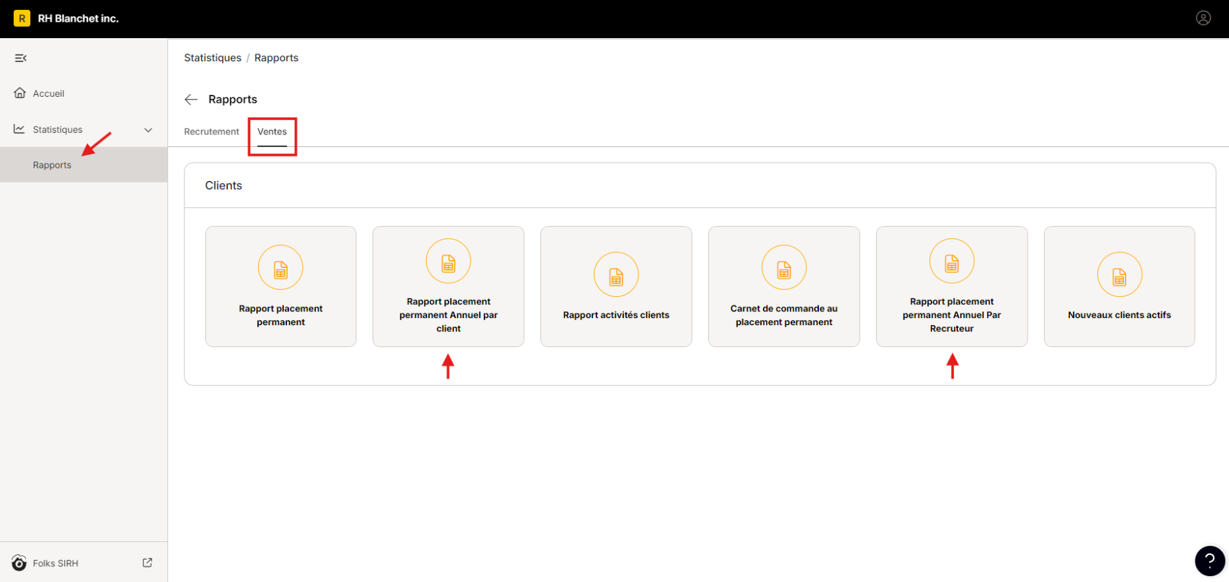Screen dimensions: 1229x582
Task: Click 'Carnet de commande au placement permanent' label
Action: [x=784, y=315]
